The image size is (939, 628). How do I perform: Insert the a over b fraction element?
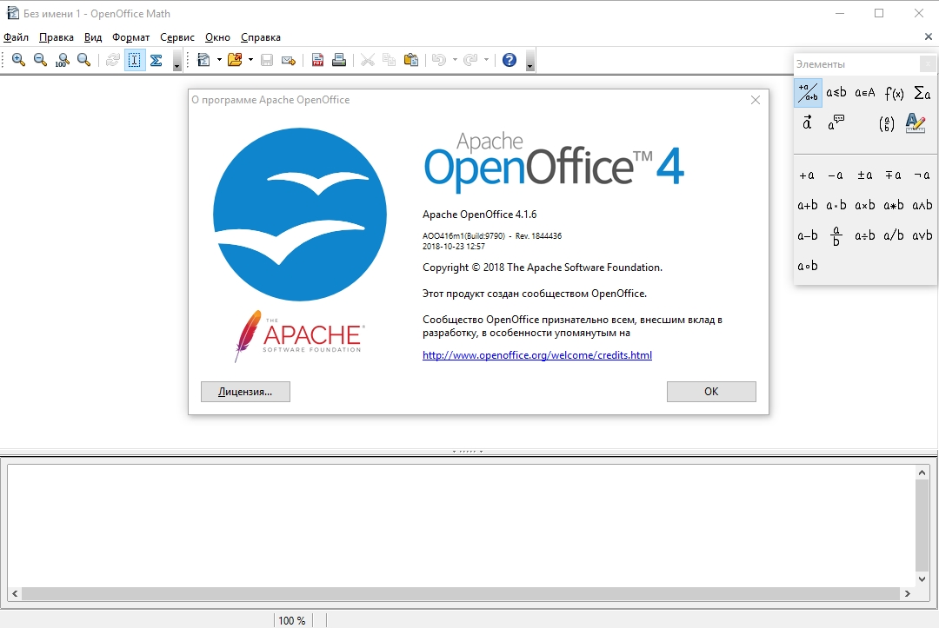pyautogui.click(x=836, y=235)
